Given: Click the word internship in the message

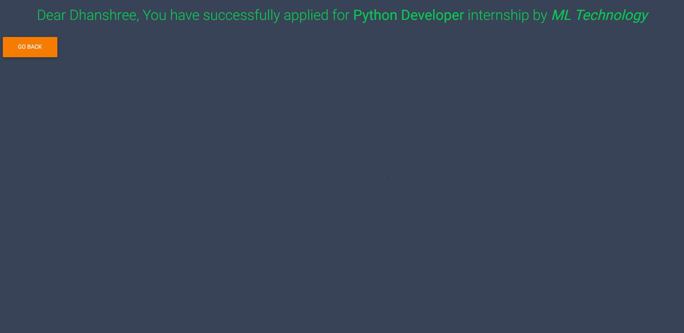Looking at the screenshot, I should (x=498, y=15).
